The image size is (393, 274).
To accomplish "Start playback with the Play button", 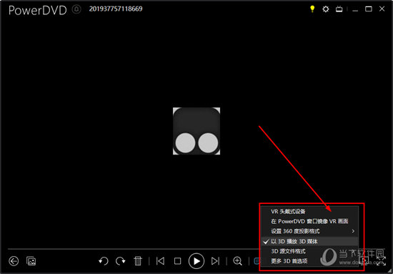I will pos(196,261).
